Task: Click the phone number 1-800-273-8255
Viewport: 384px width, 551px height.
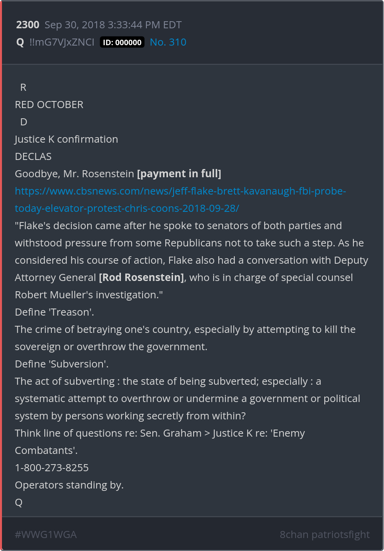Action: 52,468
